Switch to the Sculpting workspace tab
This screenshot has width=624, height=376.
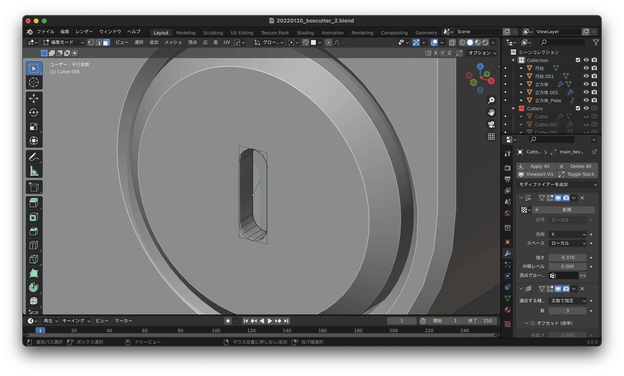[x=213, y=33]
